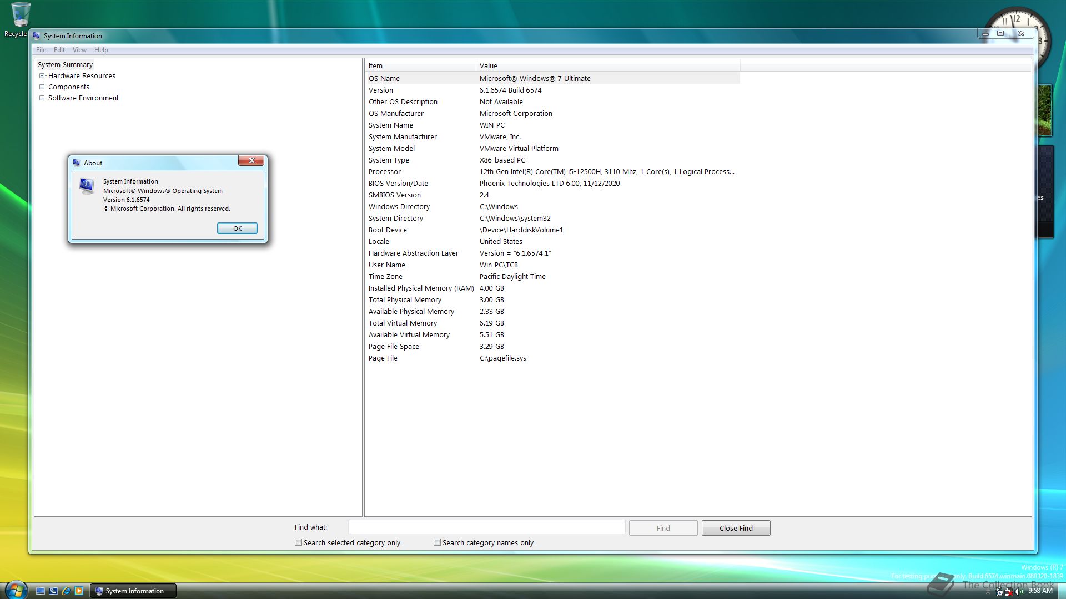Open the Help menu
This screenshot has width=1066, height=599.
(101, 50)
